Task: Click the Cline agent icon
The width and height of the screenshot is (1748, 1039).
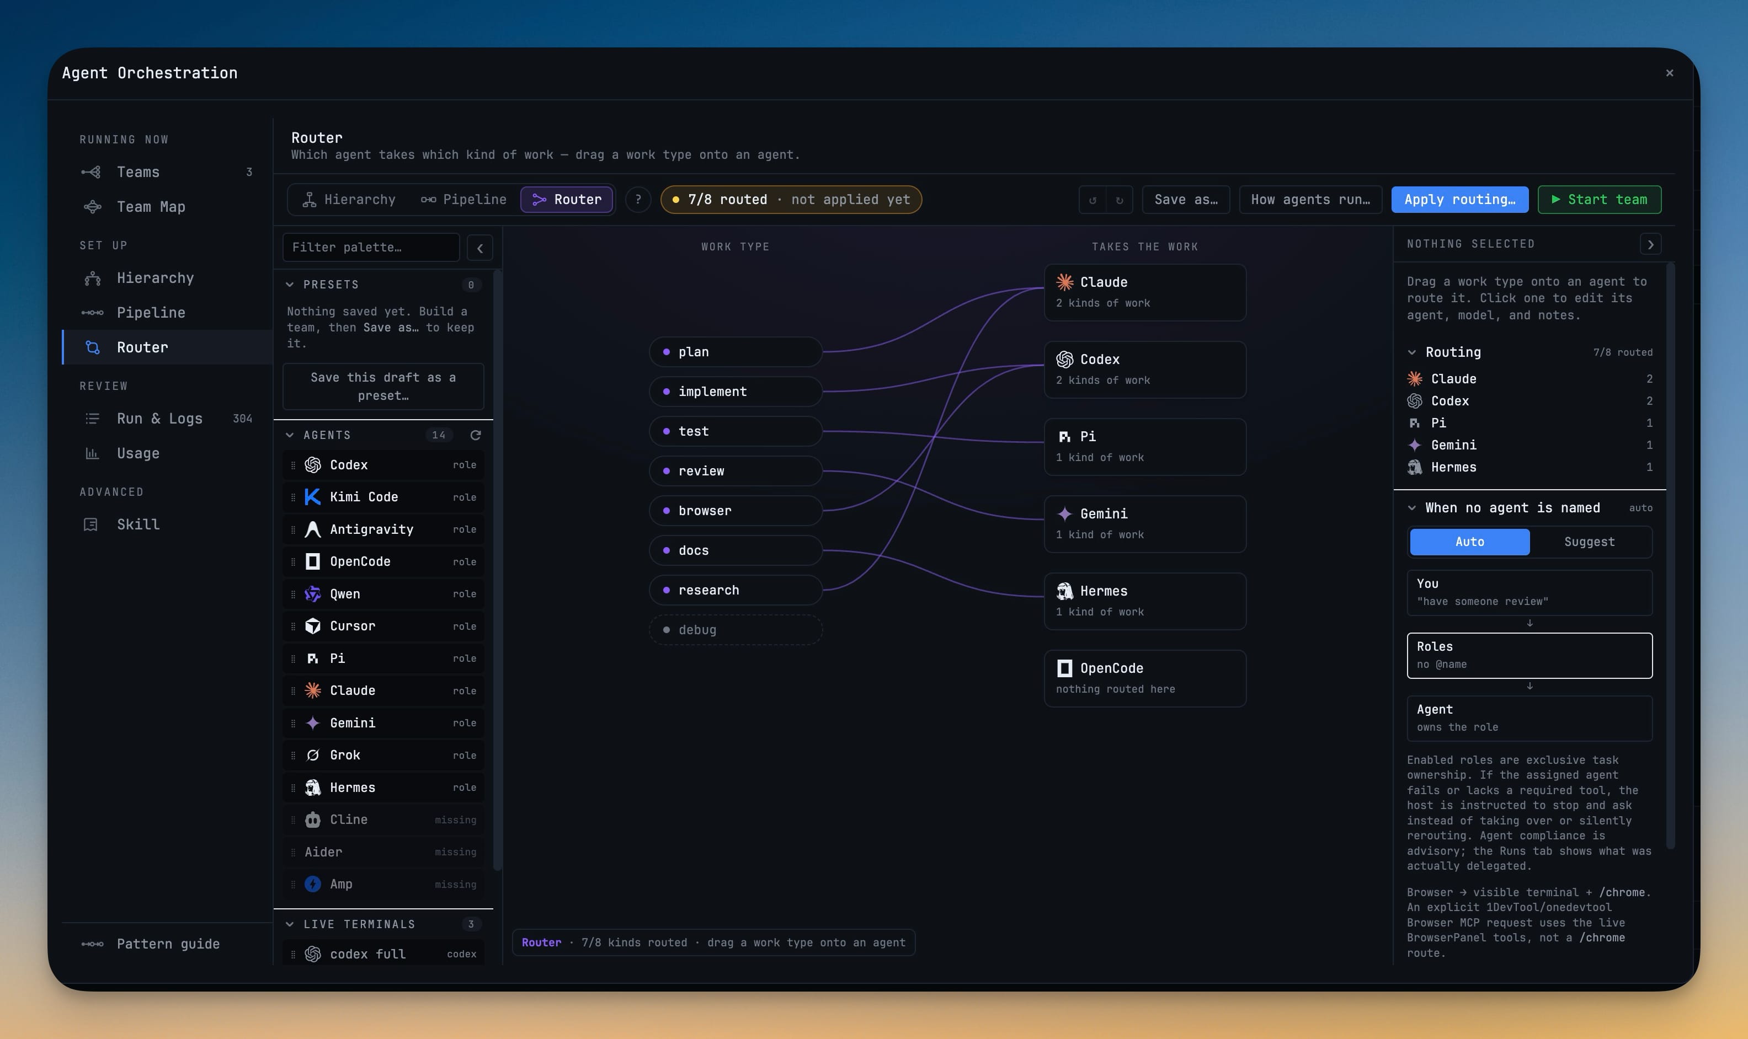Action: (x=312, y=819)
